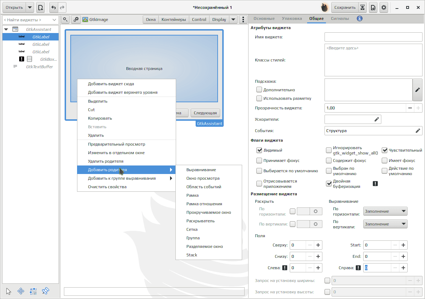Click the Контейнеры palette button
The image size is (425, 299).
pos(174,20)
